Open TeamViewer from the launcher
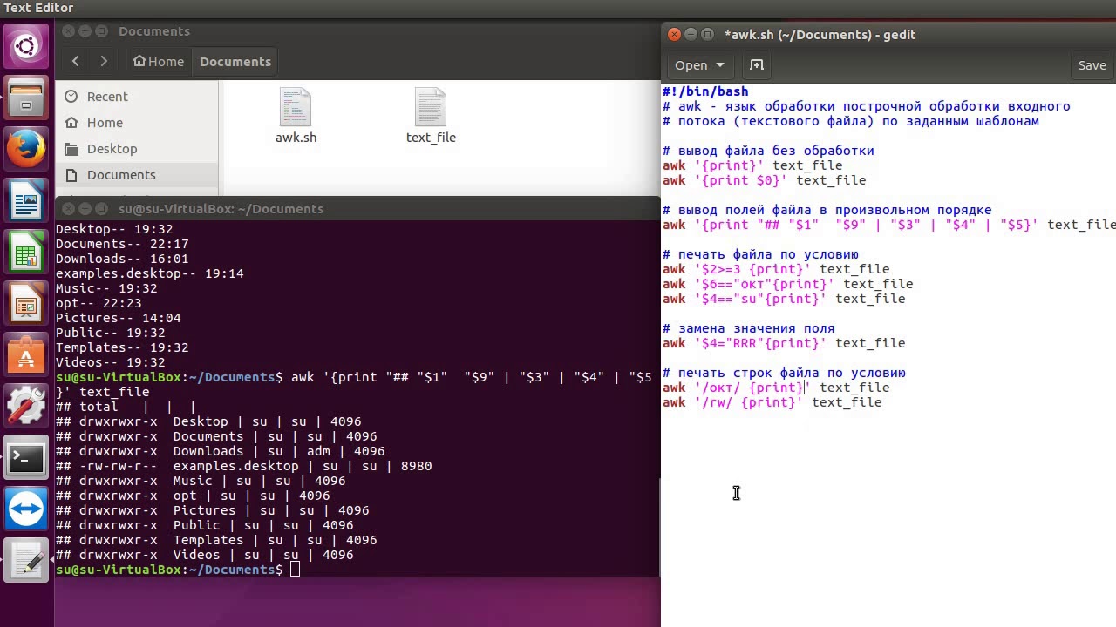This screenshot has width=1116, height=627. coord(26,509)
